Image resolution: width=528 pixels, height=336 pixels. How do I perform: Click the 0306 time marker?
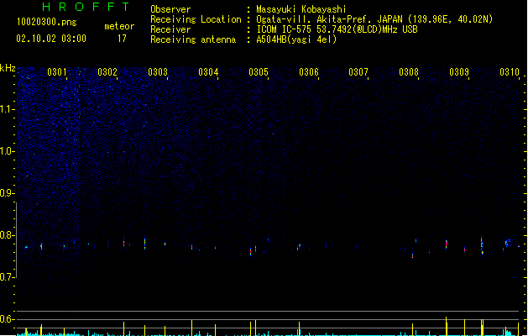point(309,71)
